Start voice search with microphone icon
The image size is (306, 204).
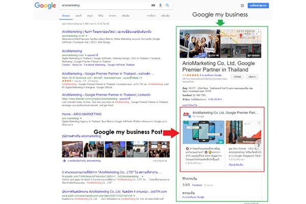coord(161,6)
